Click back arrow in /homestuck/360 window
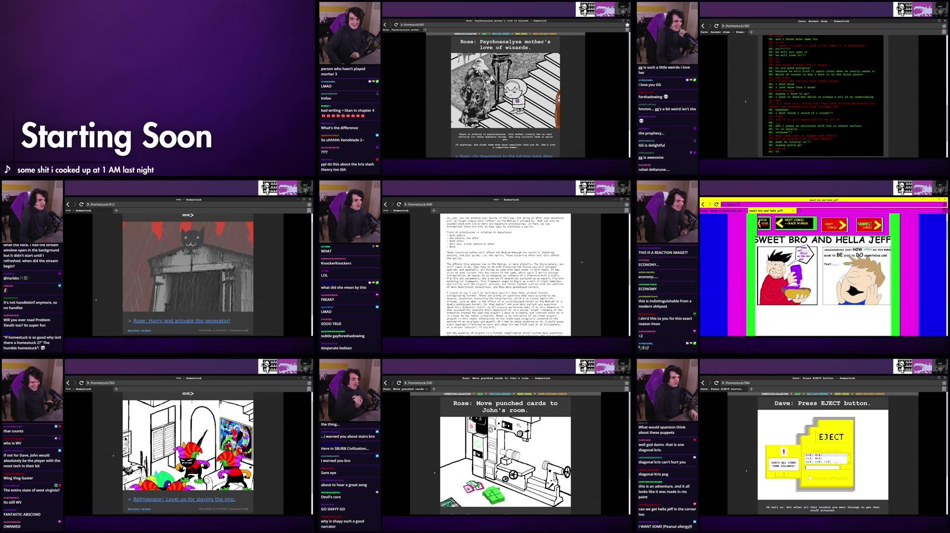Screen dimensions: 950x533 (385, 24)
